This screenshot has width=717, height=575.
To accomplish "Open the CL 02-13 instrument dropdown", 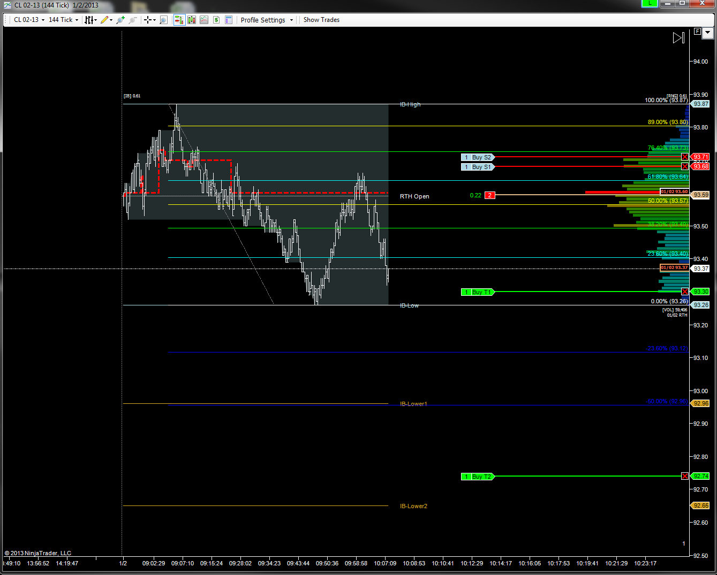I will [29, 20].
